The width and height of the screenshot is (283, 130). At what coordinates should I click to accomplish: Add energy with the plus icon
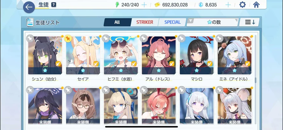tap(144, 5)
